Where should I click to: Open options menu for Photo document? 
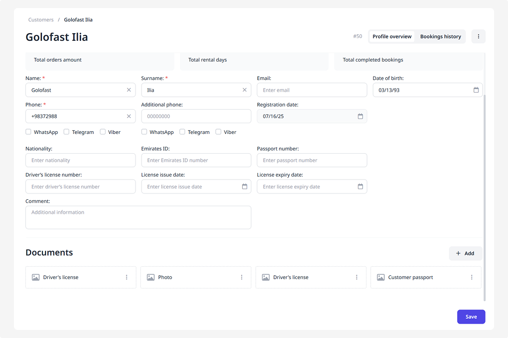[242, 277]
